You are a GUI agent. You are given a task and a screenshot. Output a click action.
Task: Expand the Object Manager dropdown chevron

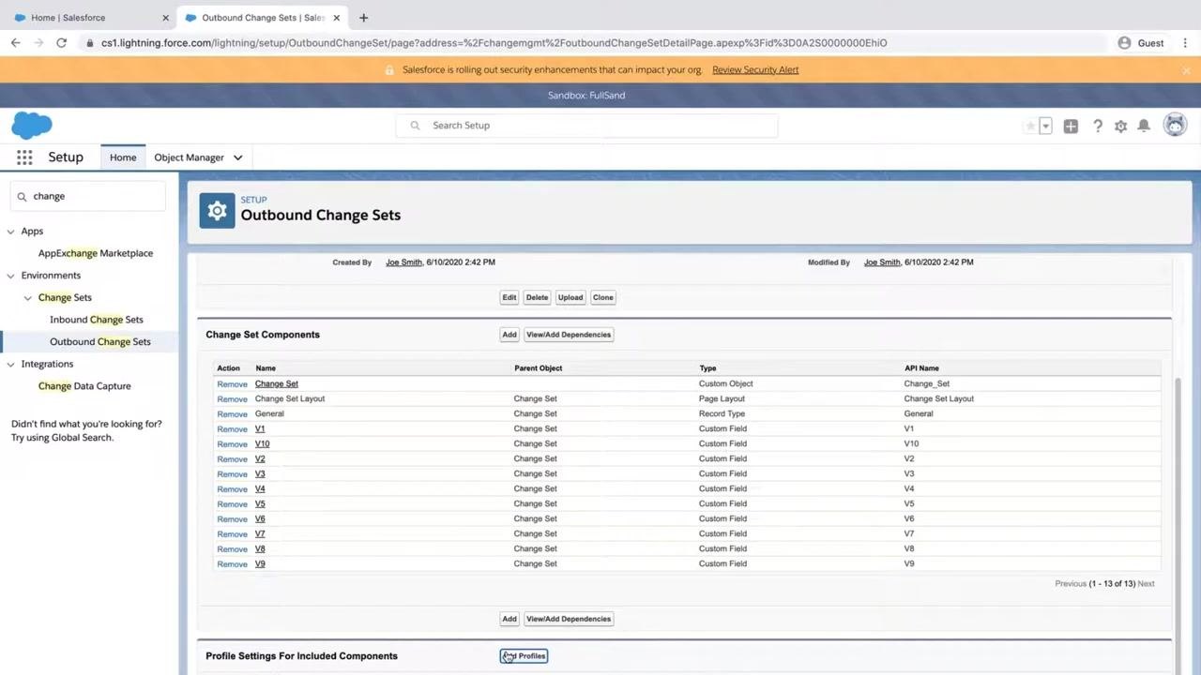click(237, 157)
